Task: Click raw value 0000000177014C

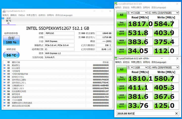Action: point(101,83)
